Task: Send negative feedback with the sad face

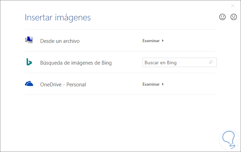Action: click(x=234, y=17)
